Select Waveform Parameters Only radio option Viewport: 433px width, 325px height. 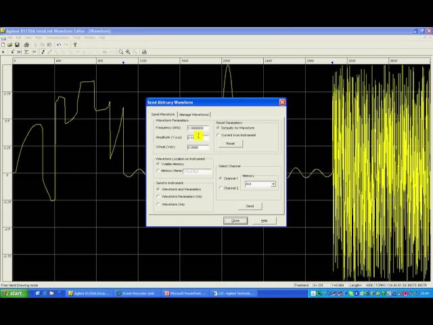coord(158,196)
